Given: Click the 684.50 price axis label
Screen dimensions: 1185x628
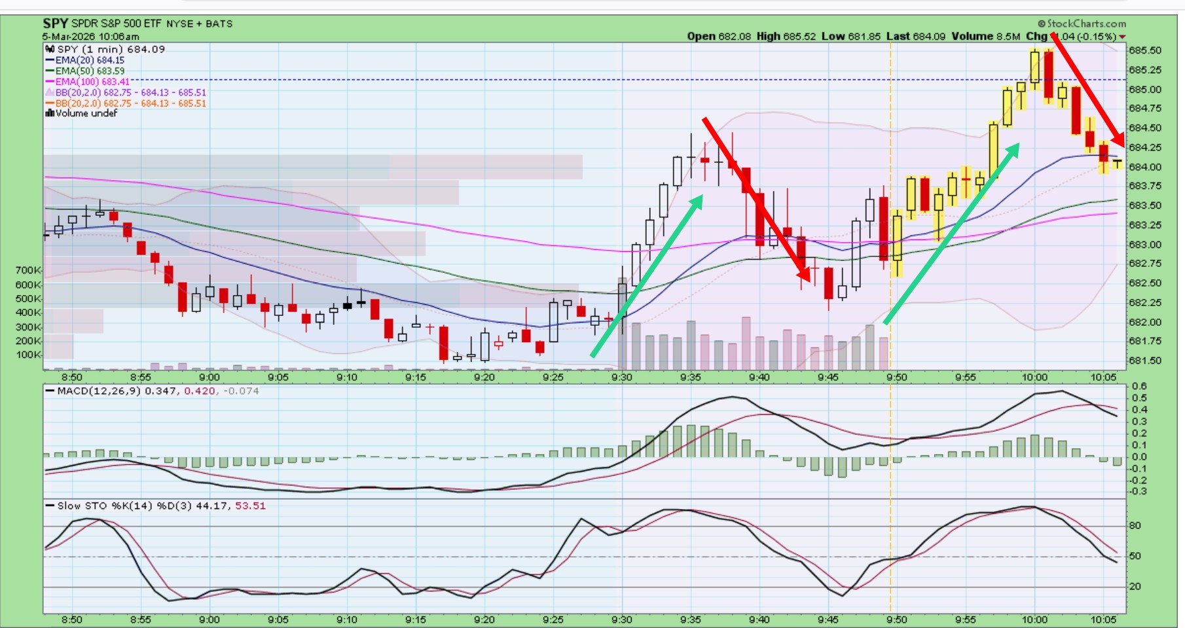Looking at the screenshot, I should [1146, 128].
